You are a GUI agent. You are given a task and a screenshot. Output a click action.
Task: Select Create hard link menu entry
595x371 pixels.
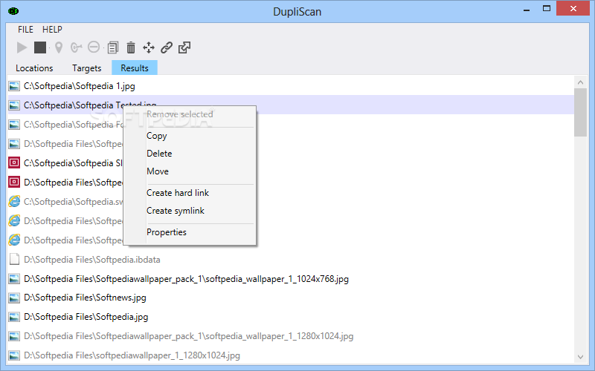pyautogui.click(x=190, y=193)
